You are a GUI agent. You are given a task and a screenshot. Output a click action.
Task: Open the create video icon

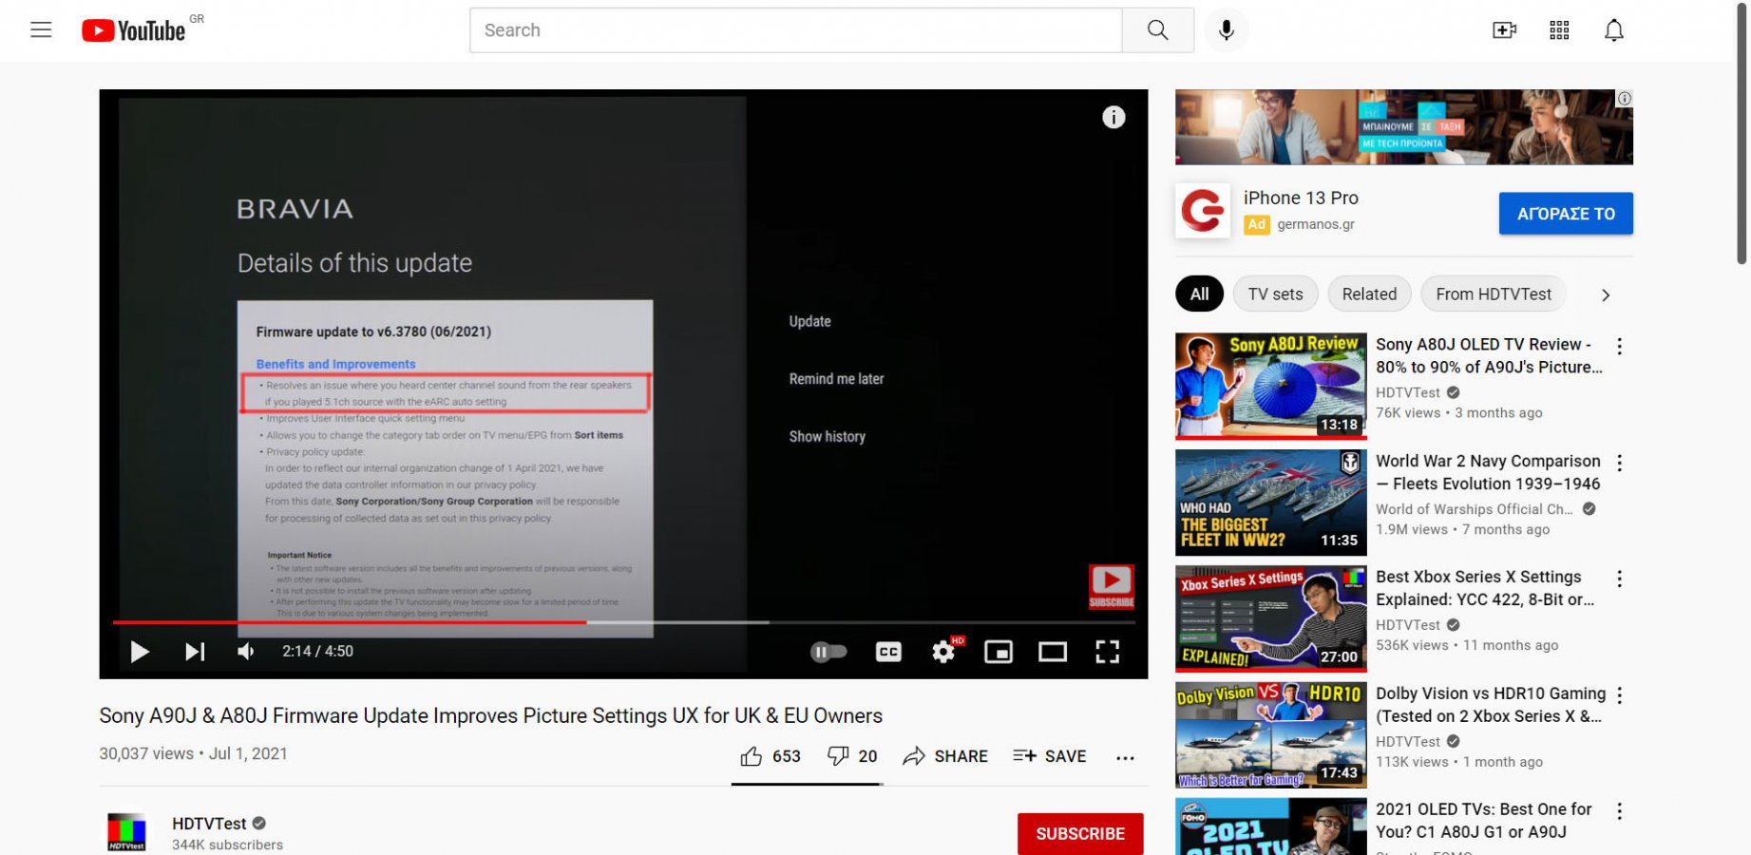click(1504, 30)
